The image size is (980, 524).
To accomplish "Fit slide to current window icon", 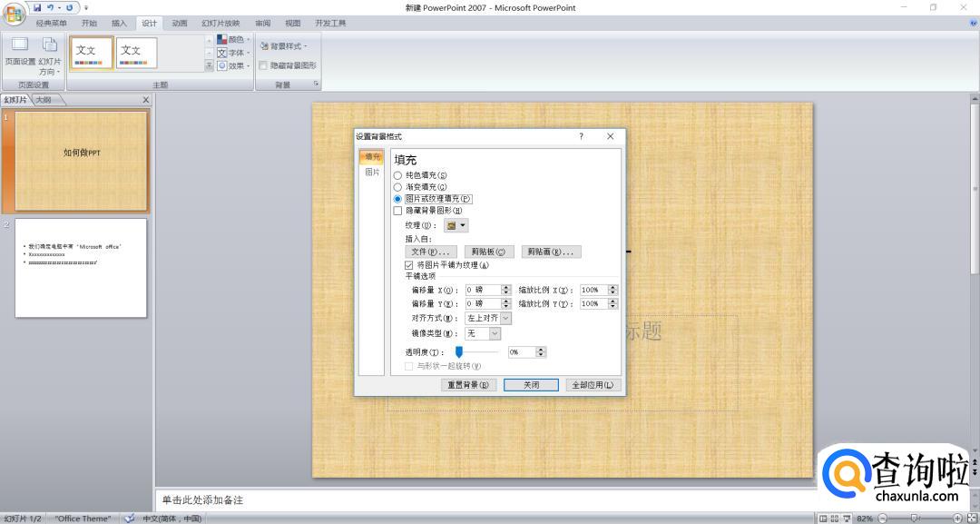I will [971, 519].
